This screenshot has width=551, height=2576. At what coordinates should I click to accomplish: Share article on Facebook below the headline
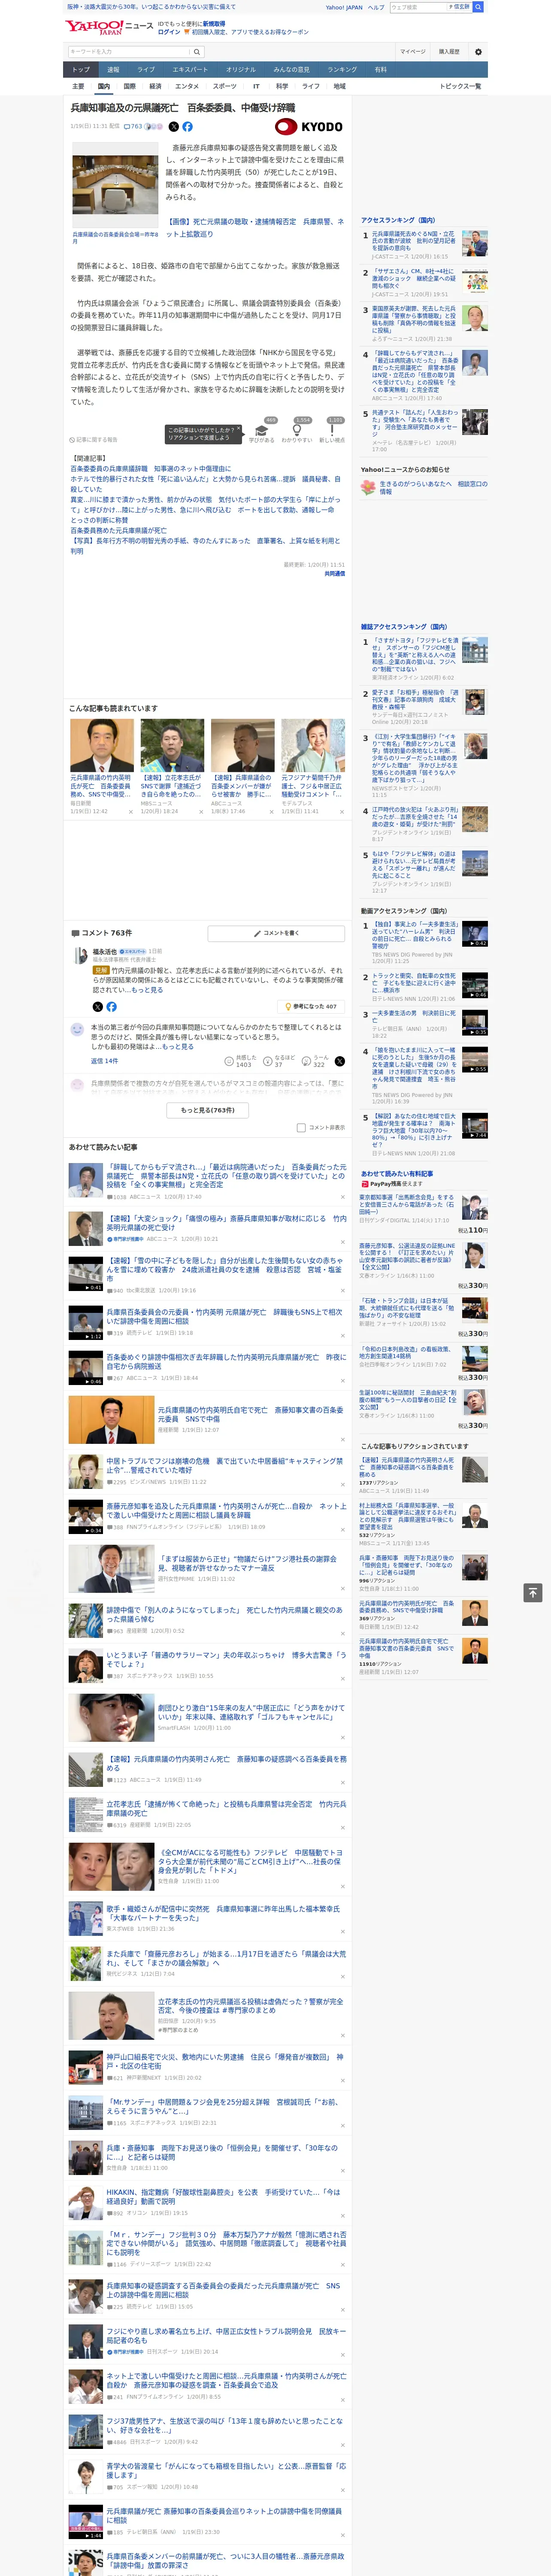[188, 127]
